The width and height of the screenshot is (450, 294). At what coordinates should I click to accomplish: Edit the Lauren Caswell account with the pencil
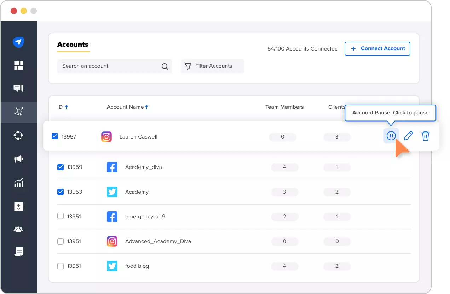click(408, 136)
